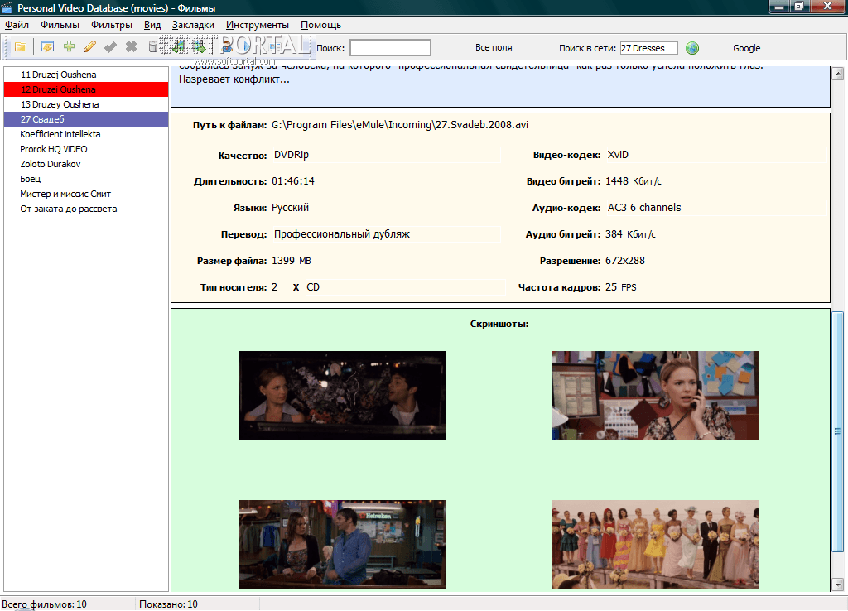Click the web search field containing '27 Dresses'
Screen dimensions: 848x611
click(648, 48)
